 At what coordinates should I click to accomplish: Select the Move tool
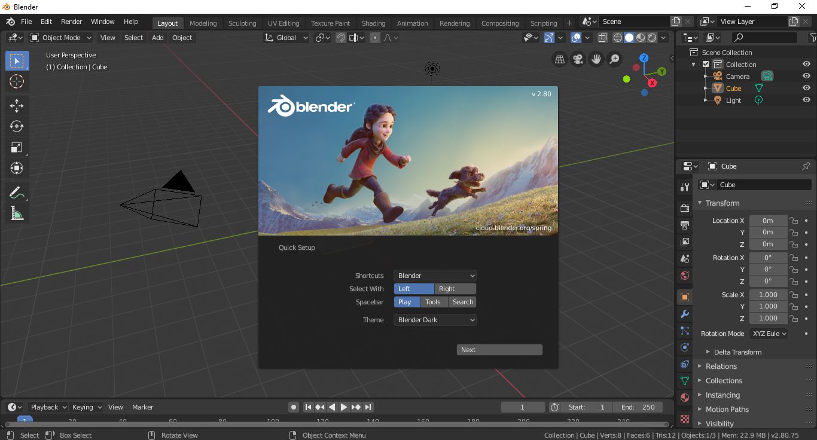[17, 106]
